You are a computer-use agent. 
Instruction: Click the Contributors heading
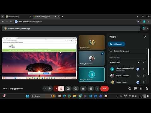tap(115, 62)
